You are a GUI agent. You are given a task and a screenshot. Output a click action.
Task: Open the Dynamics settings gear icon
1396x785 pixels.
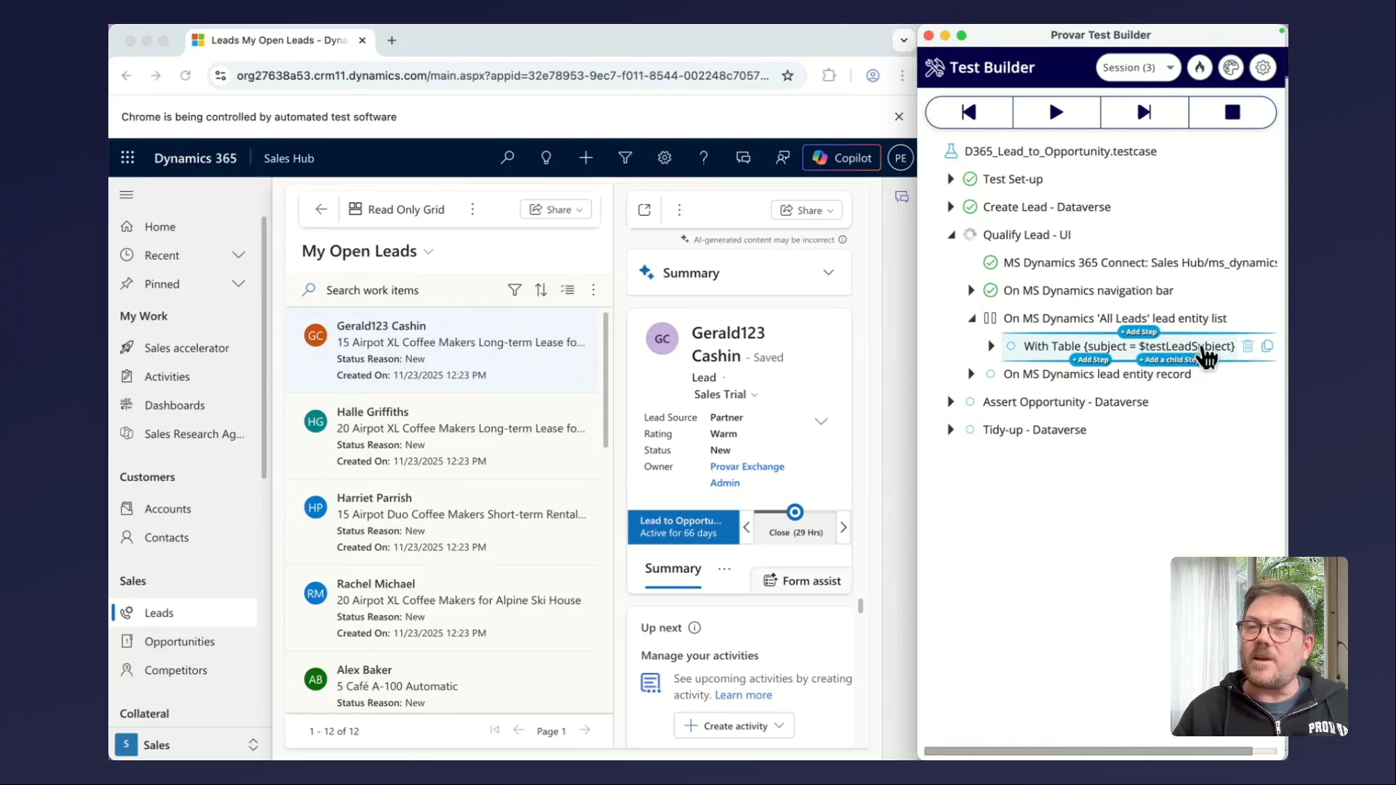[664, 158]
